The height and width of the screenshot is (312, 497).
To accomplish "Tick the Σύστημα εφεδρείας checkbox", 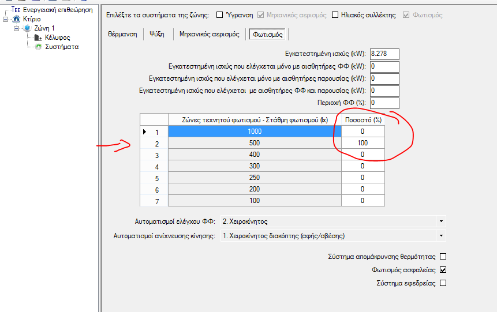I will [x=443, y=283].
